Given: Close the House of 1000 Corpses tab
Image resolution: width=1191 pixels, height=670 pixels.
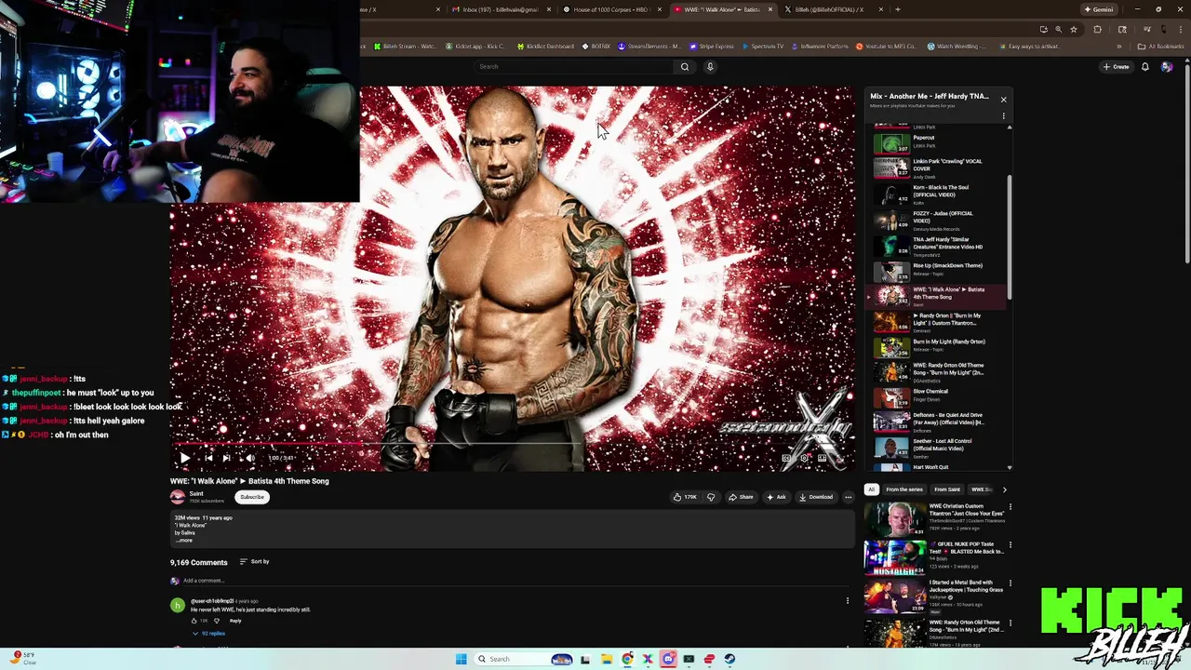Looking at the screenshot, I should [x=660, y=9].
